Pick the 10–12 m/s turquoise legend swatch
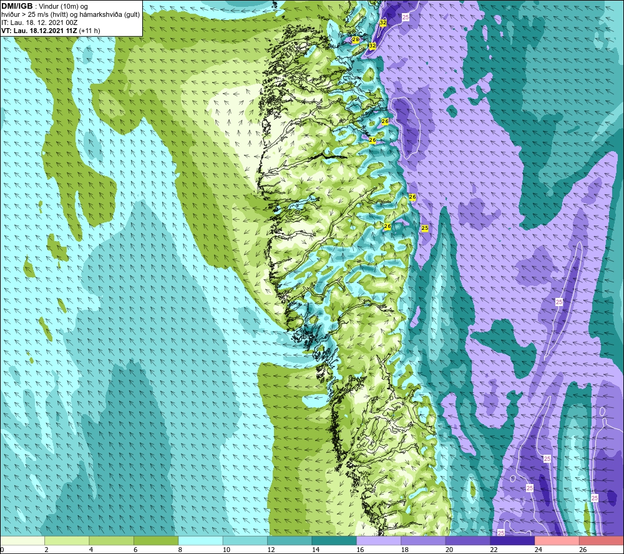The width and height of the screenshot is (624, 554). [x=245, y=540]
